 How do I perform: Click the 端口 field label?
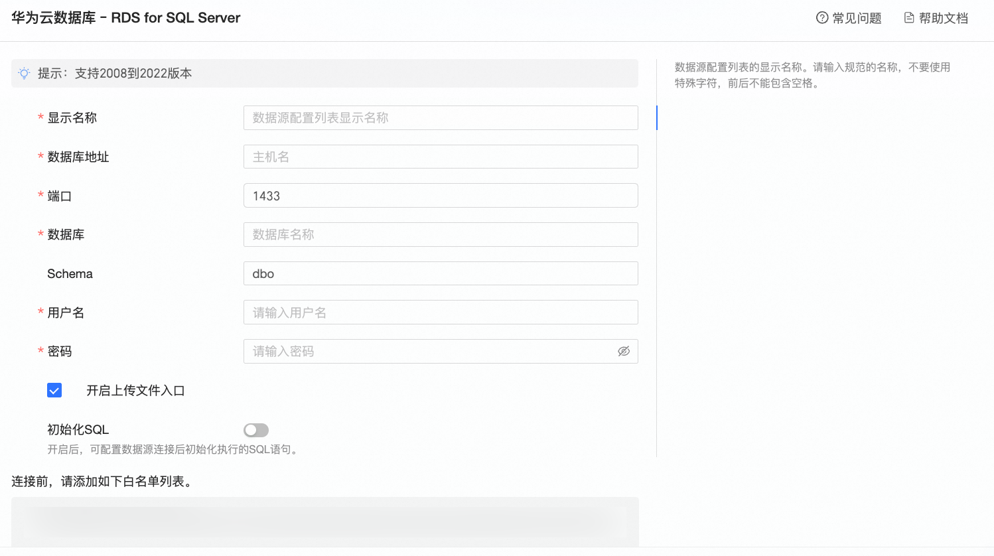coord(59,196)
